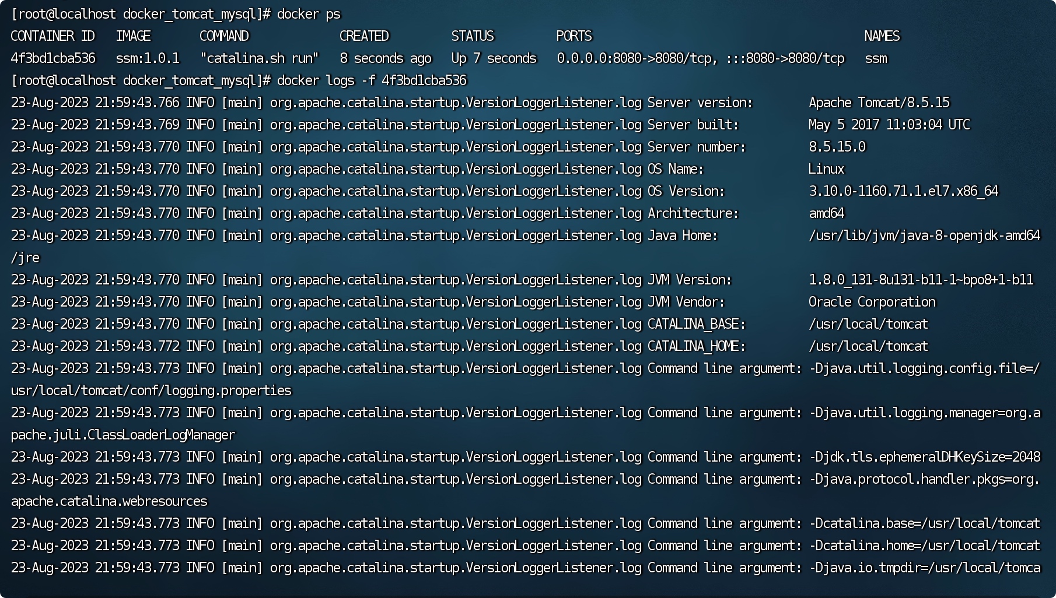Image resolution: width=1056 pixels, height=598 pixels.
Task: Click the NAMES column header
Action: pos(882,36)
